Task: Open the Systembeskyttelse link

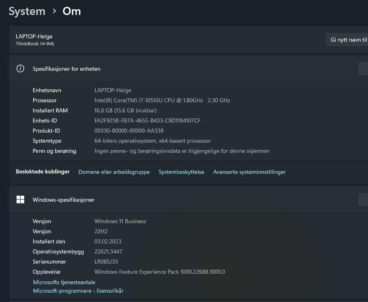Action: click(x=181, y=172)
